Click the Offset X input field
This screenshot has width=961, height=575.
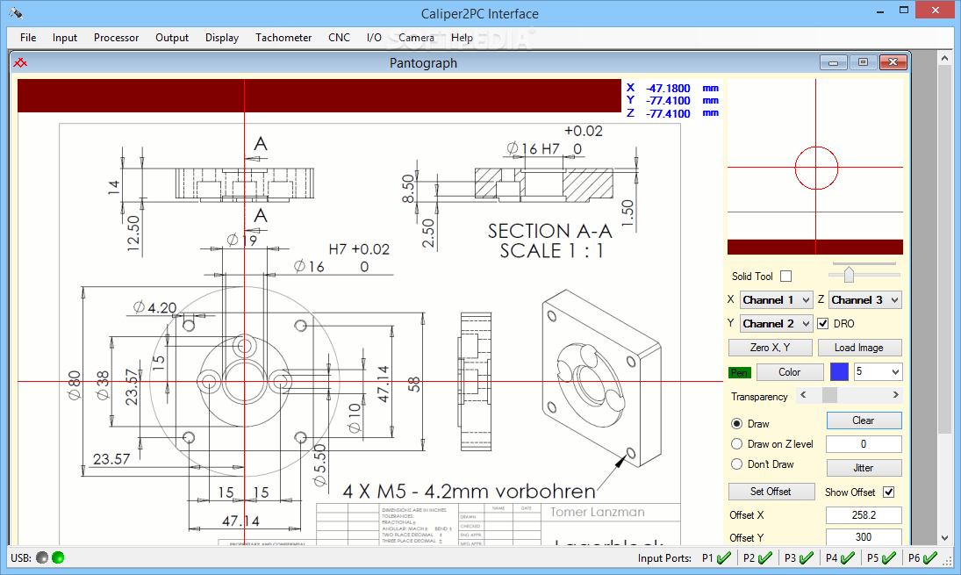tap(864, 515)
